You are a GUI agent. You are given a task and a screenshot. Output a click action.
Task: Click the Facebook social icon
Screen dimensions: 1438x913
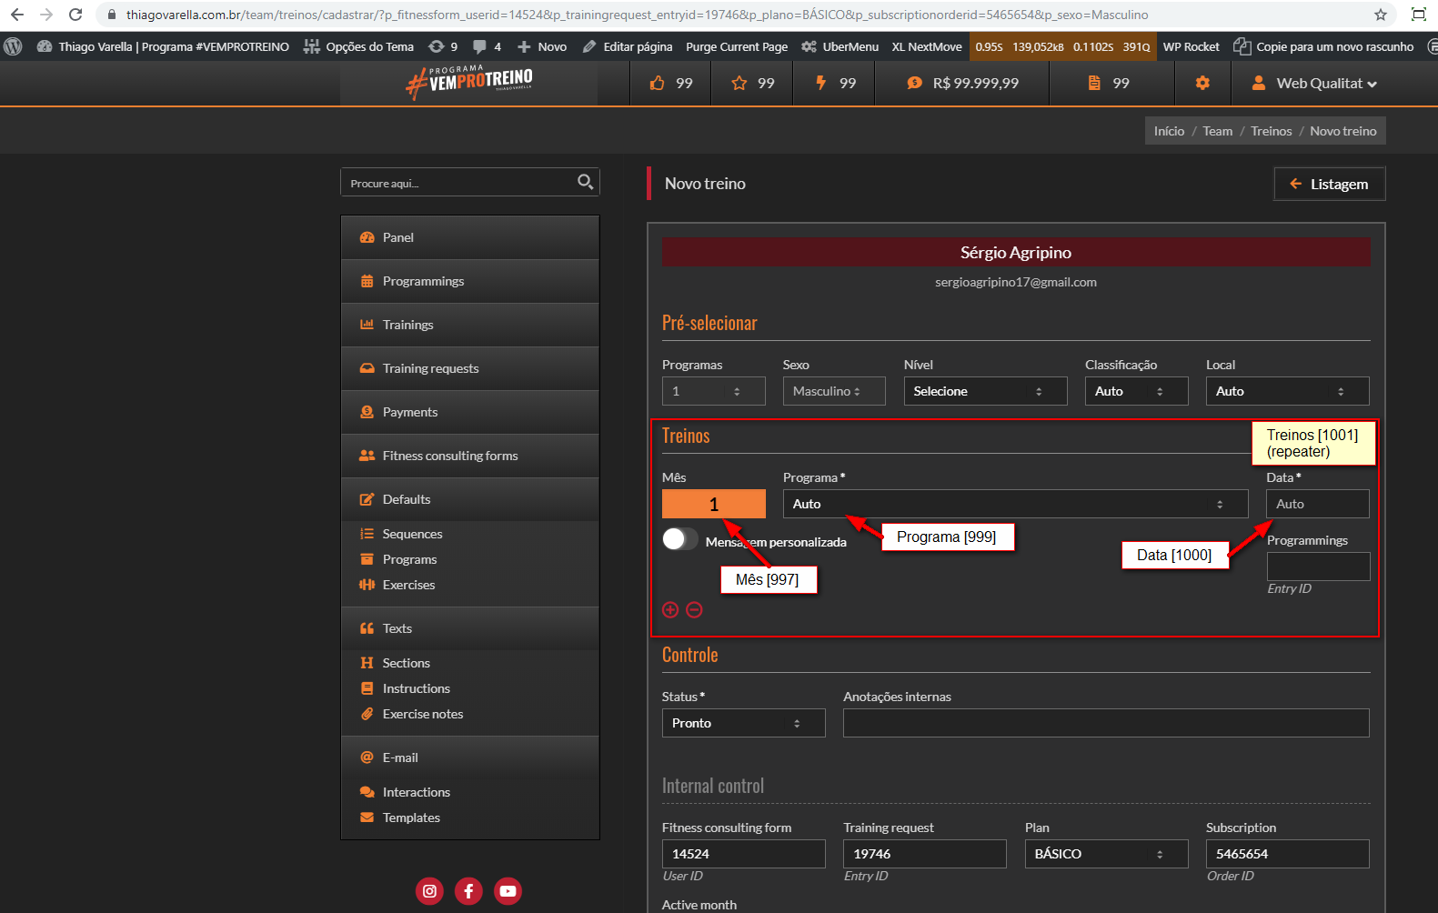pyautogui.click(x=468, y=891)
